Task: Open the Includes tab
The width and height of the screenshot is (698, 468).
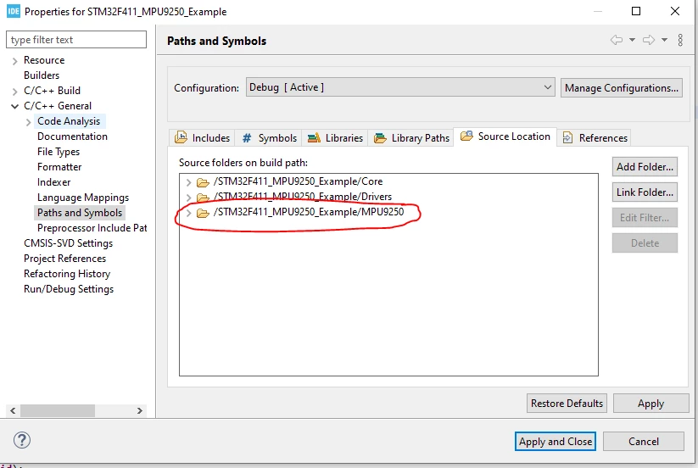Action: click(x=203, y=138)
